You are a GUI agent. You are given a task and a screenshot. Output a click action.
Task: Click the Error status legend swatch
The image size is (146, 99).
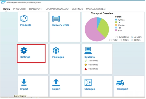(x=116, y=30)
